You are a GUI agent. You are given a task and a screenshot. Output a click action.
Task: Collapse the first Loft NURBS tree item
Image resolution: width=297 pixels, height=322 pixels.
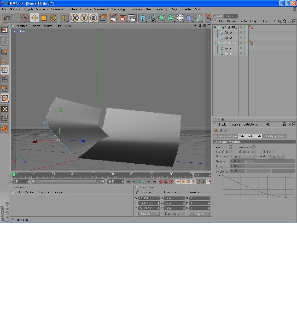click(215, 27)
